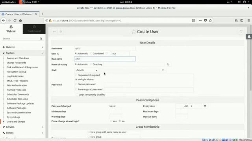Open Scheduled Cron Jobs page
The image size is (252, 141).
17,99
